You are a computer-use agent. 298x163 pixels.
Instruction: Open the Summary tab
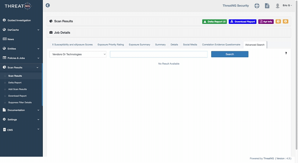[160, 45]
